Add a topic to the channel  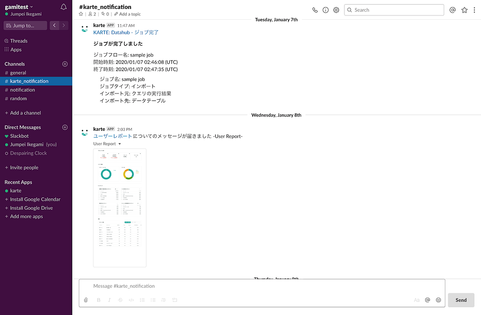point(128,14)
